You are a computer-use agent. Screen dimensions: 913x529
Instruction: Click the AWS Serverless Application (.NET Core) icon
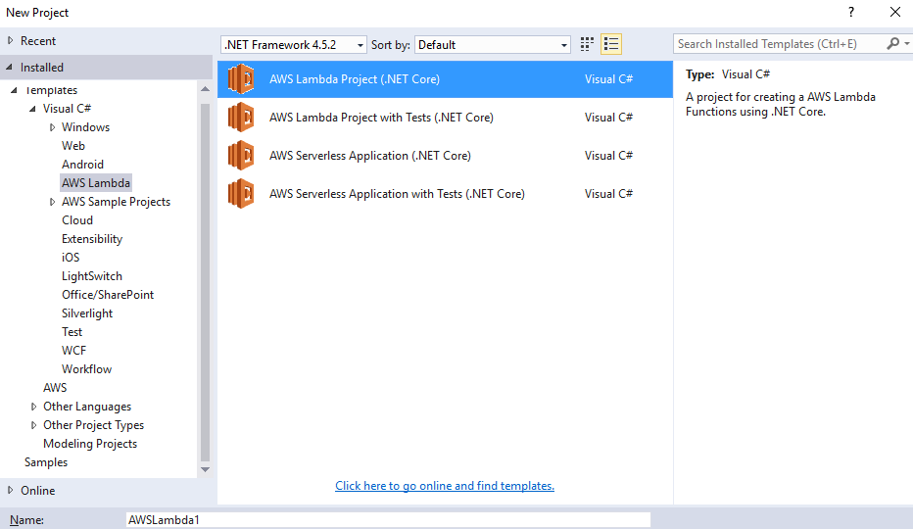pyautogui.click(x=241, y=156)
